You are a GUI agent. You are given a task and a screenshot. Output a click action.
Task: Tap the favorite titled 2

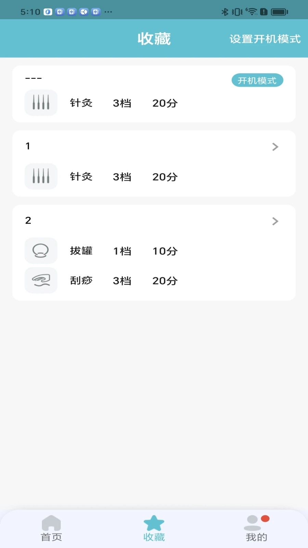tap(28, 221)
